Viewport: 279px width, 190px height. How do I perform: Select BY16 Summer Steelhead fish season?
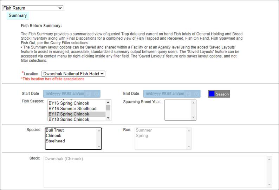(71, 109)
